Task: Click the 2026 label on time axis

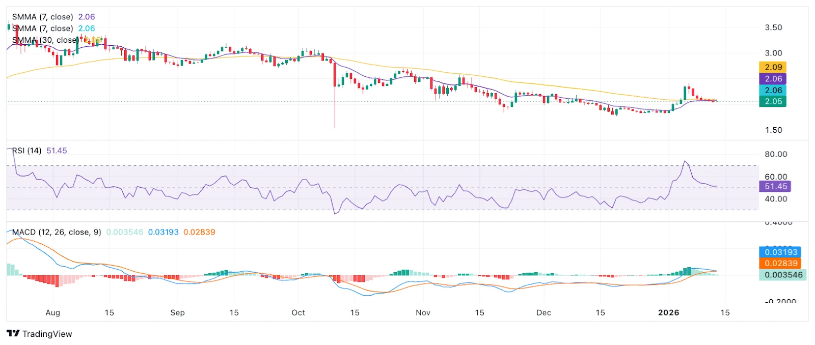Action: [668, 312]
